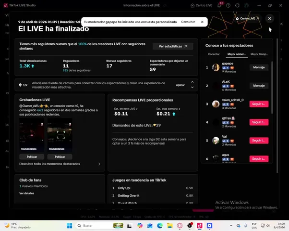Click the first LIVE recording thumbnail
Viewport: 289px width, 231px height.
[x=32, y=135]
